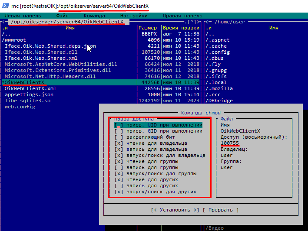Disable execute/search permission for others
The height and width of the screenshot is (231, 308).
(119, 192)
